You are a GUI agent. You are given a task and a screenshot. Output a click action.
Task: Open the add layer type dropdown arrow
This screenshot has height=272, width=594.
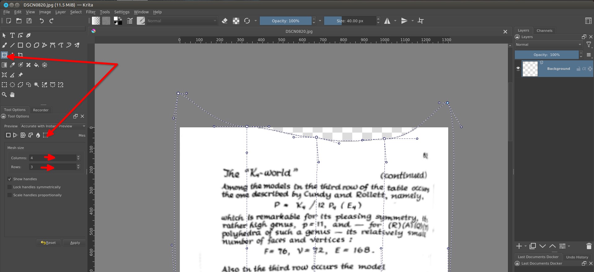click(x=526, y=246)
